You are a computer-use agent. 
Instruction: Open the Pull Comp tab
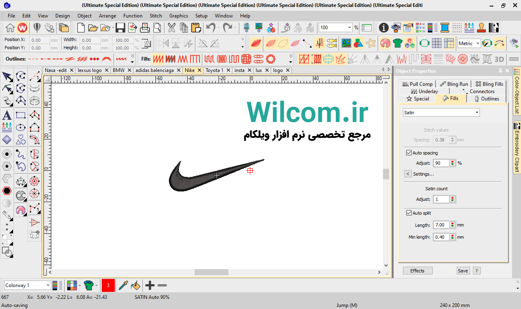[x=418, y=84]
